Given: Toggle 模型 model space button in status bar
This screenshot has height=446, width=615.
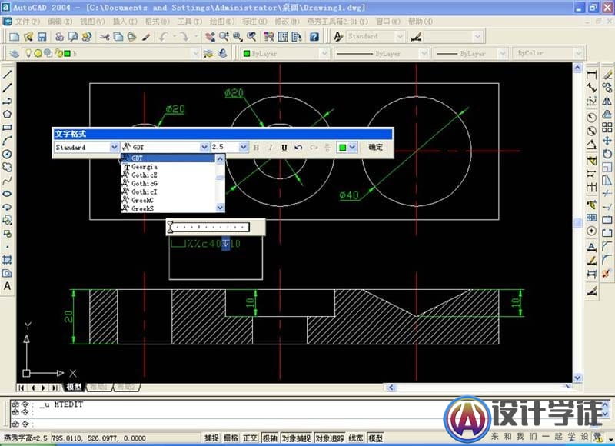Looking at the screenshot, I should click(x=375, y=438).
